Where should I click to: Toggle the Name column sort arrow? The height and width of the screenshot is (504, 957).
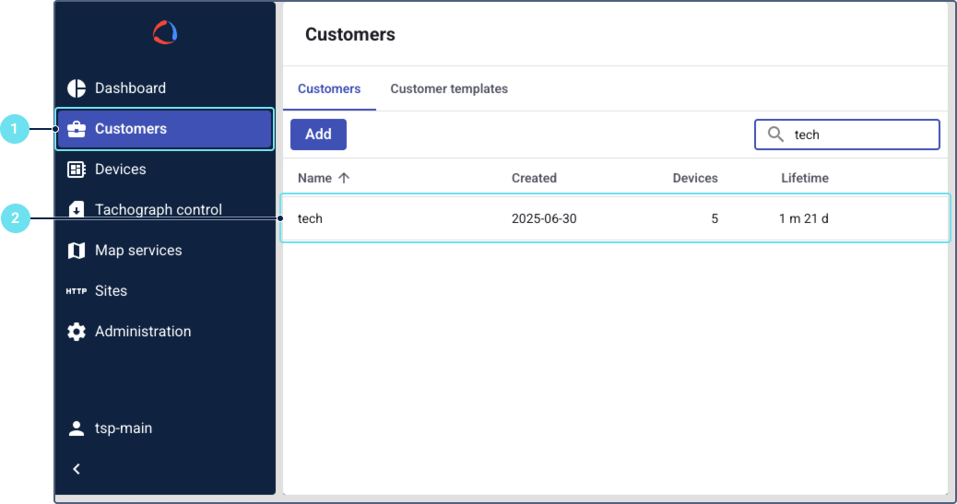[344, 178]
